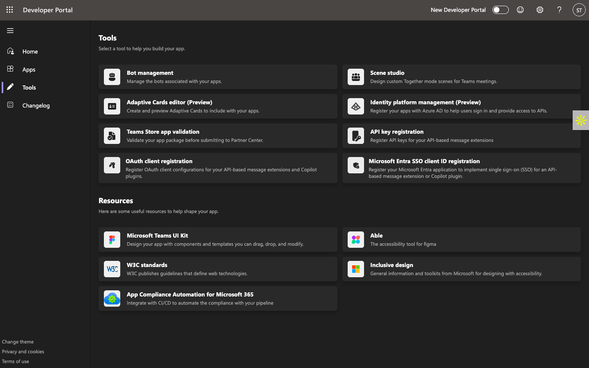Toggle the New Developer Portal switch
This screenshot has height=368, width=589.
point(500,10)
